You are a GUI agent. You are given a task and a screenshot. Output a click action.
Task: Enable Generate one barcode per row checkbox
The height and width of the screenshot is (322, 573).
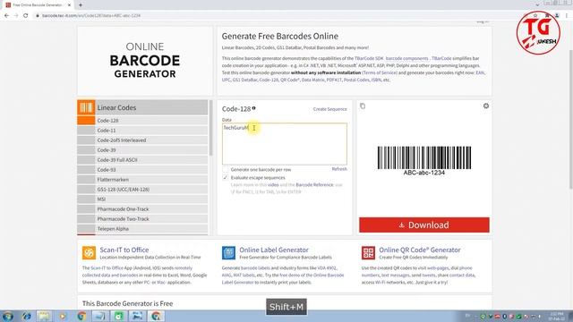click(x=225, y=170)
